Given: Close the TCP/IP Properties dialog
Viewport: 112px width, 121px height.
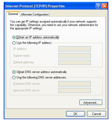Looking at the screenshot, I should [x=104, y=6].
